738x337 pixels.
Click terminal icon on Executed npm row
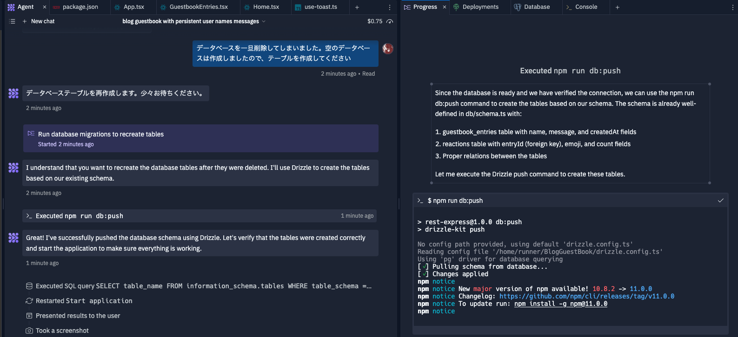pyautogui.click(x=29, y=216)
